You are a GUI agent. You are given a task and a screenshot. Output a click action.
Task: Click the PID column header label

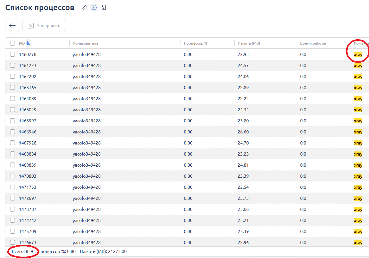point(22,43)
